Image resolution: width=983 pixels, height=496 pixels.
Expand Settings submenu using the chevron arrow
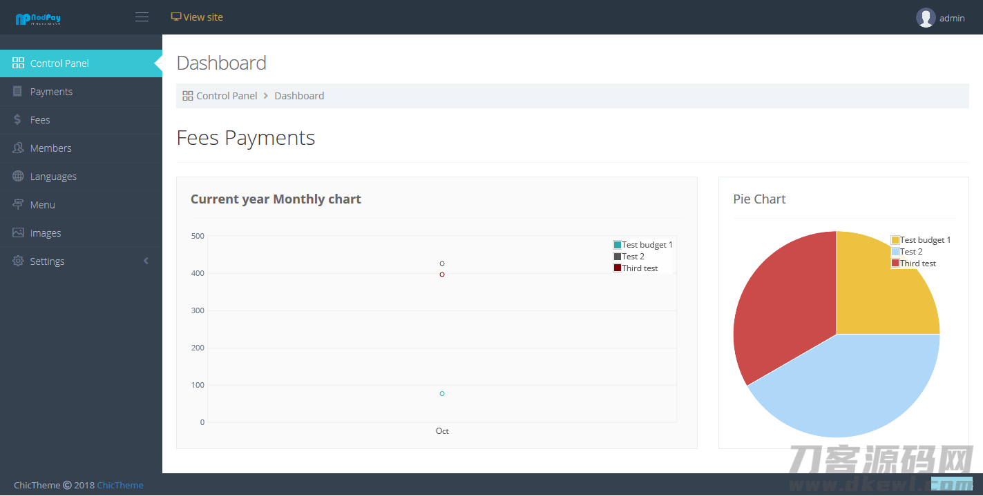pos(146,261)
